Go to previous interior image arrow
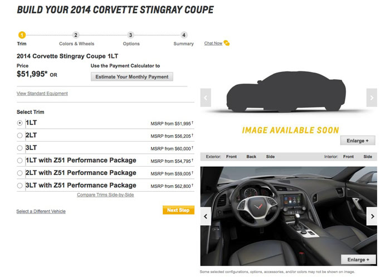The height and width of the screenshot is (277, 390). click(206, 216)
